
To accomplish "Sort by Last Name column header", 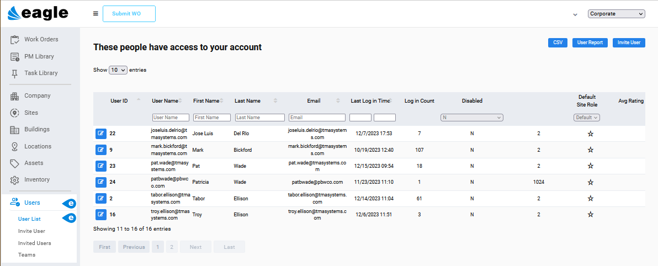I will pos(247,101).
